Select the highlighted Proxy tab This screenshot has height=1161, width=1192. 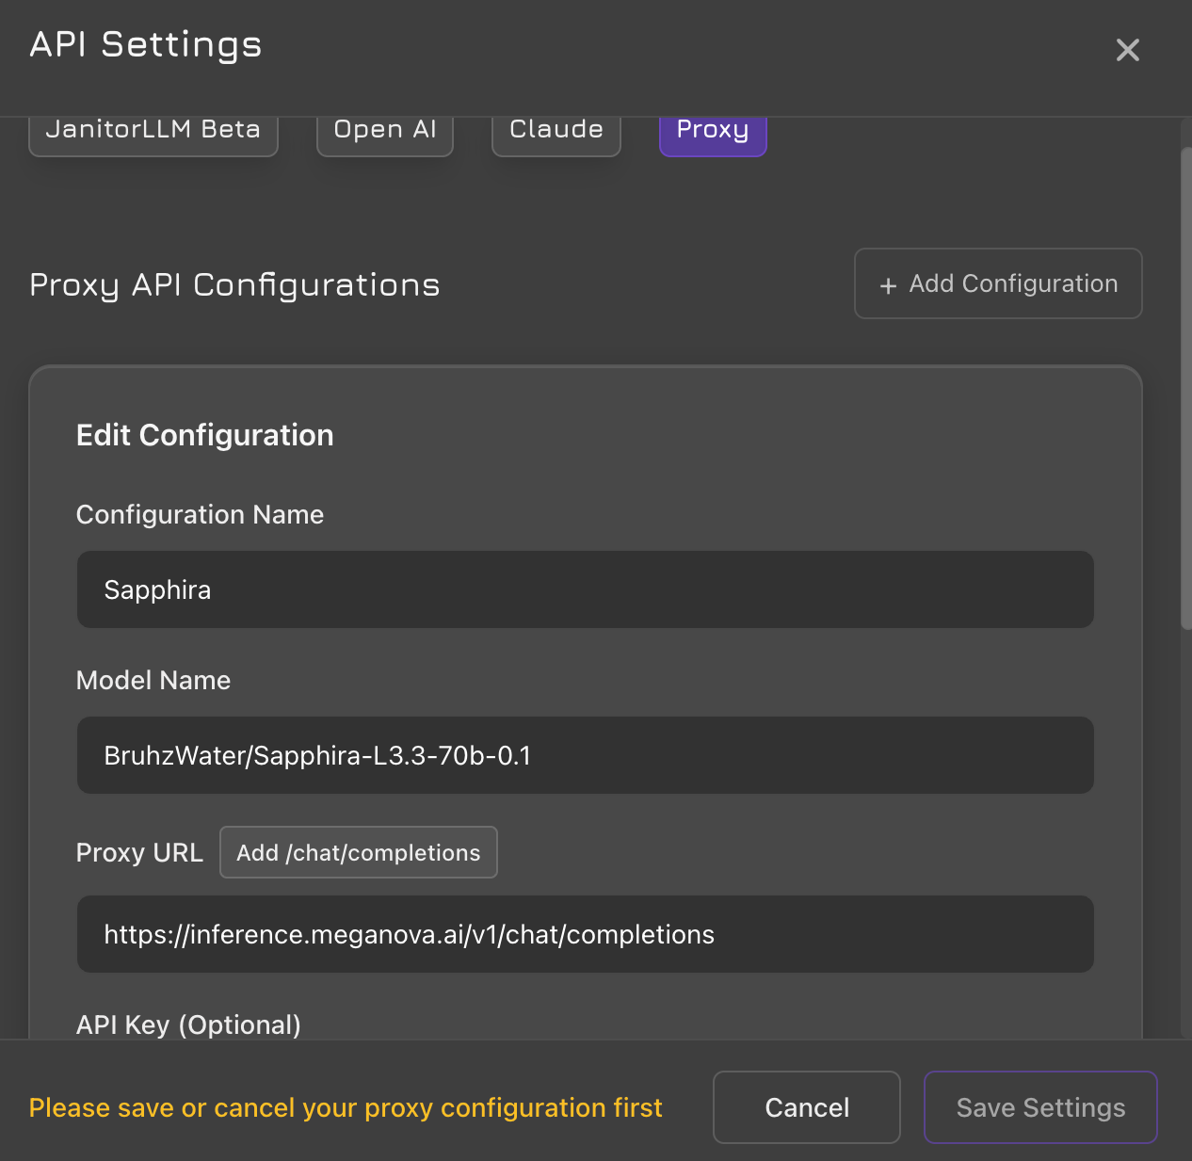[713, 129]
